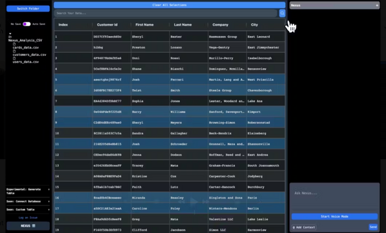Image resolution: width=386 pixels, height=233 pixels.
Task: Open the Log an Issue link
Action: [28, 218]
